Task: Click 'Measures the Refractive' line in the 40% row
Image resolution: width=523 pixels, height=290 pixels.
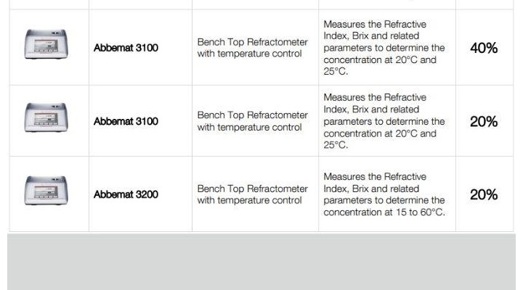Action: pos(375,25)
